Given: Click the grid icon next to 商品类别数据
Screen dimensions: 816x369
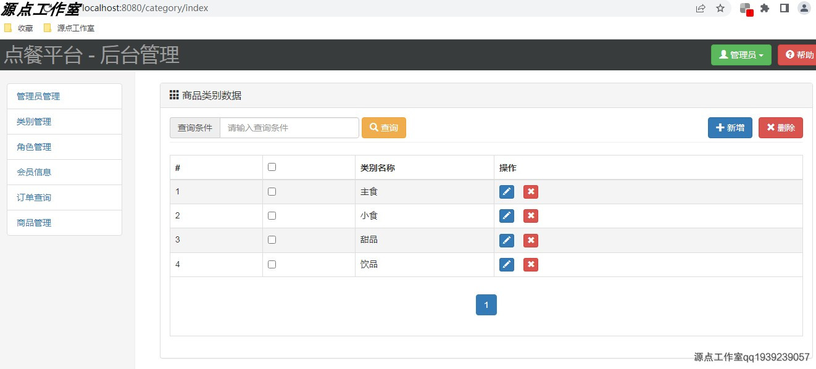Looking at the screenshot, I should point(173,94).
